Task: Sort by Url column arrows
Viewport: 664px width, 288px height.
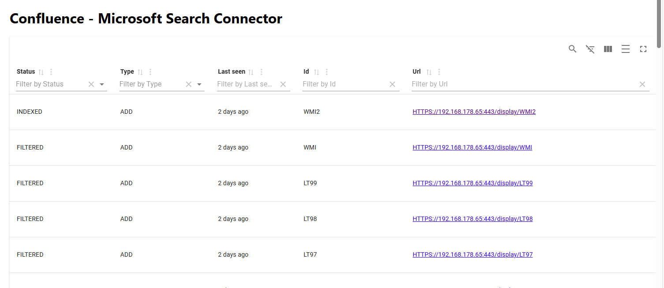Action: pyautogui.click(x=429, y=72)
